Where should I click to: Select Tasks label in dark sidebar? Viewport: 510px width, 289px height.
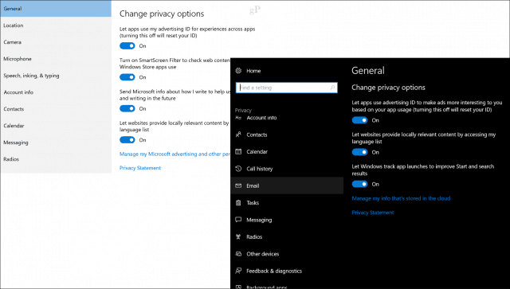[253, 202]
